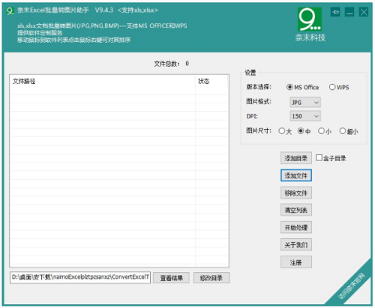Click the pin/back arrow icon beside minimize
The image size is (375, 308).
pyautogui.click(x=335, y=12)
